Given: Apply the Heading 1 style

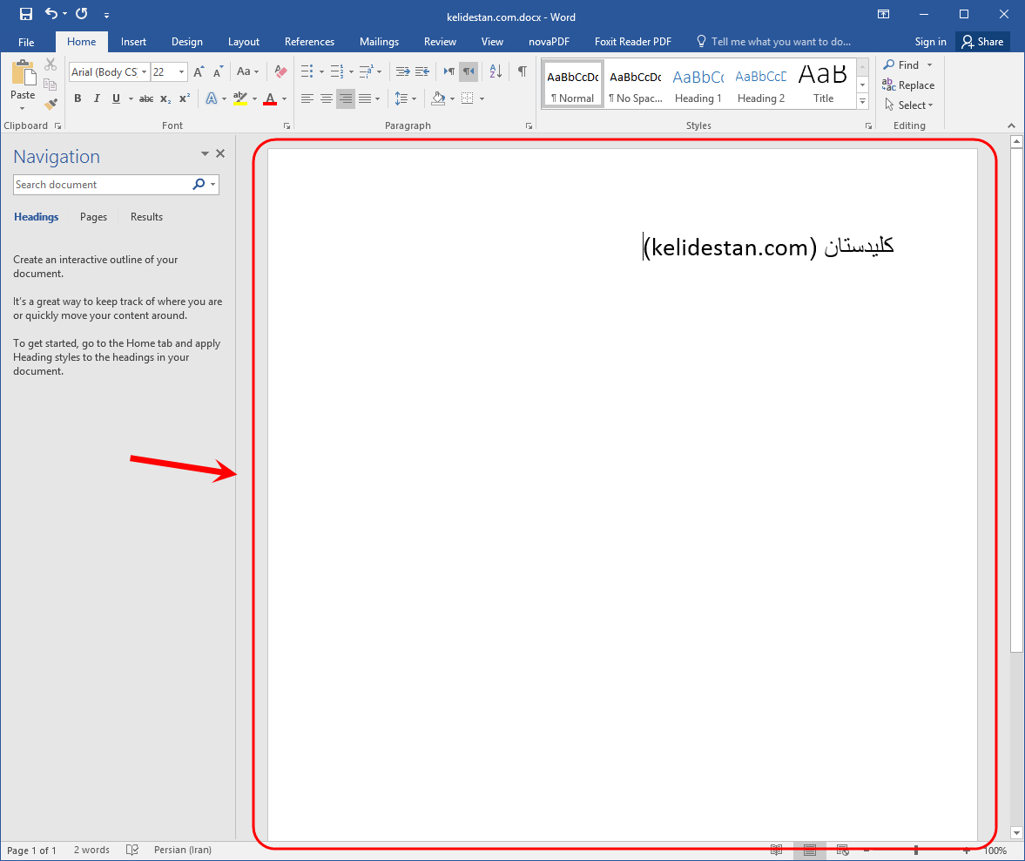Looking at the screenshot, I should 698,85.
